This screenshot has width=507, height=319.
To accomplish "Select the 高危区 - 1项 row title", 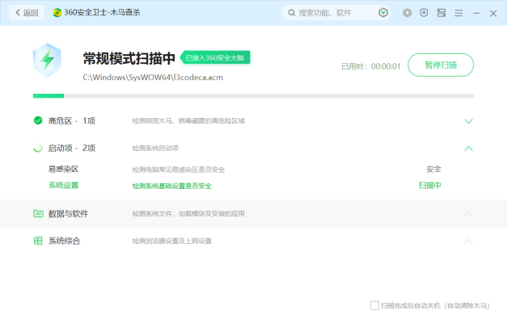I will click(x=72, y=121).
